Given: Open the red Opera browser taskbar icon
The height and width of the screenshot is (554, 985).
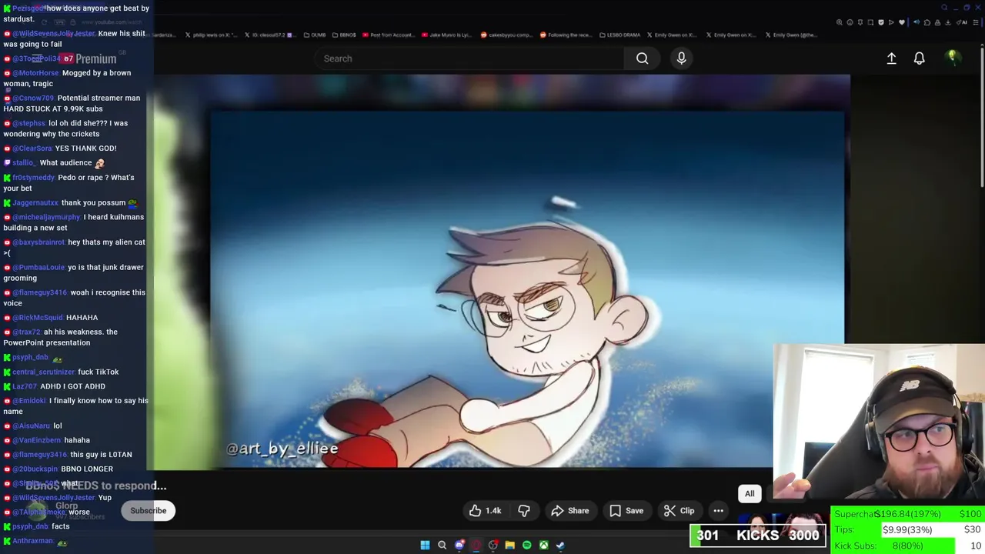Looking at the screenshot, I should coord(476,546).
